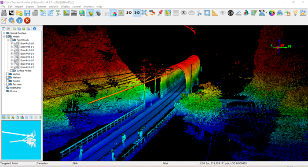Click the light bulb lighting icon
The height and width of the screenshot is (167, 308).
click(295, 13)
